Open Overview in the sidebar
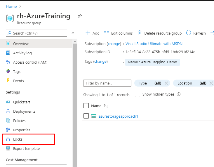This screenshot has height=167, width=214. click(36, 44)
